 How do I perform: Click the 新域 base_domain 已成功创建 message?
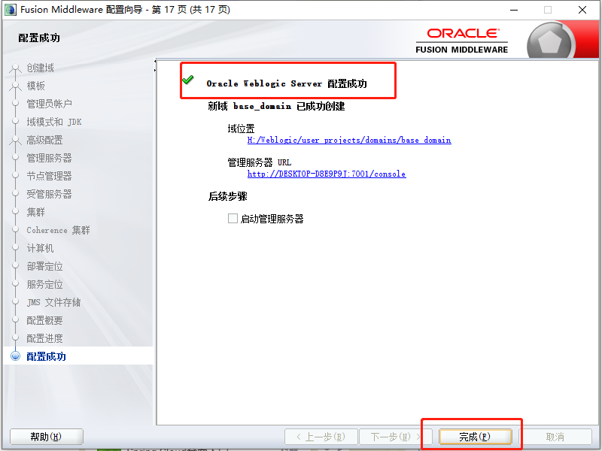[276, 106]
